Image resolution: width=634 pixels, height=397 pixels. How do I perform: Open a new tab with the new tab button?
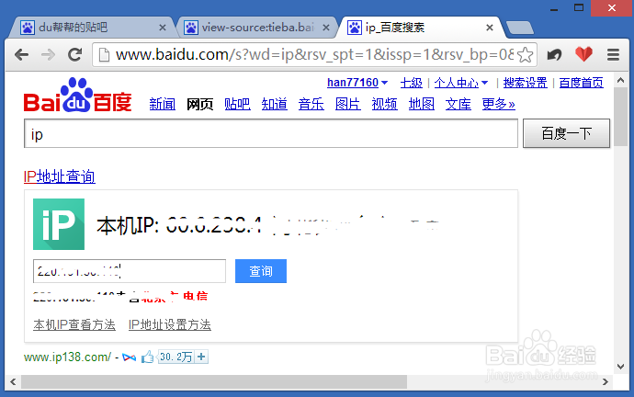(520, 28)
